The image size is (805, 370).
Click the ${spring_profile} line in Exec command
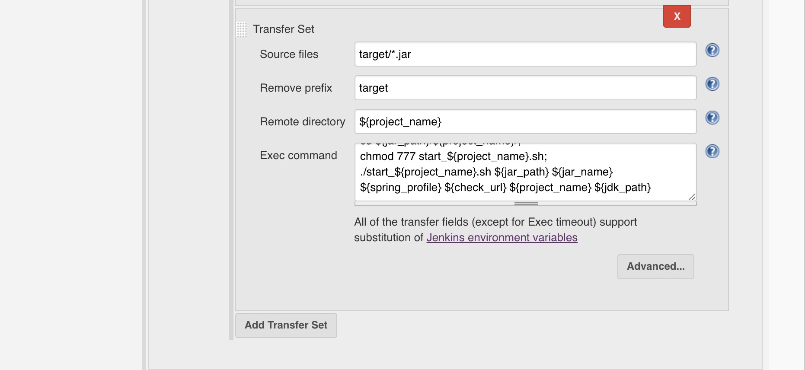click(x=505, y=187)
